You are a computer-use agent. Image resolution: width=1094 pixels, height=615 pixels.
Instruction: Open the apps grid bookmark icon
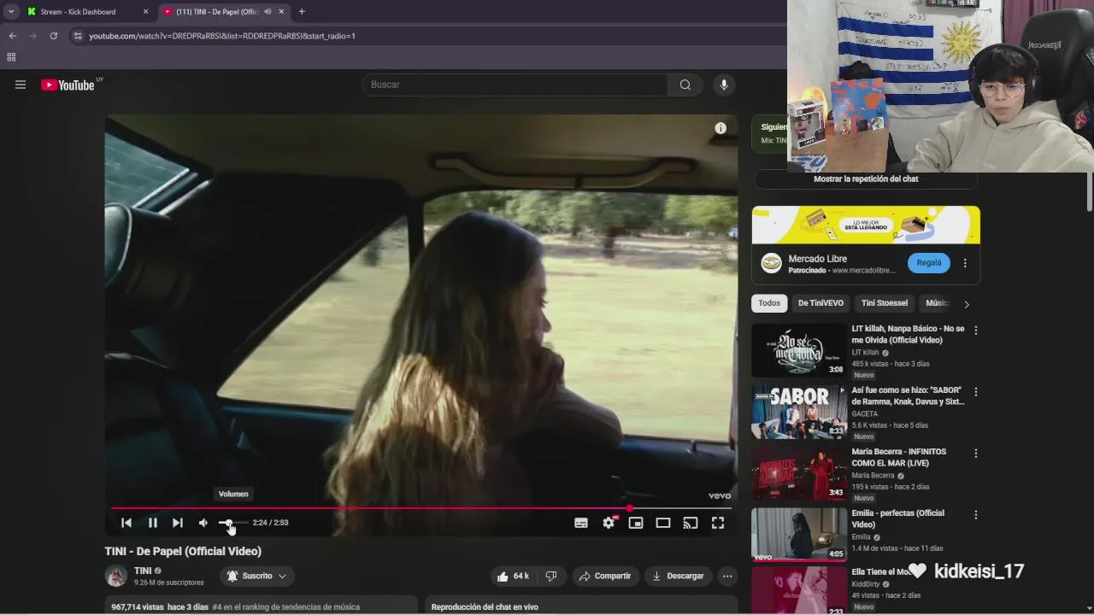[11, 57]
